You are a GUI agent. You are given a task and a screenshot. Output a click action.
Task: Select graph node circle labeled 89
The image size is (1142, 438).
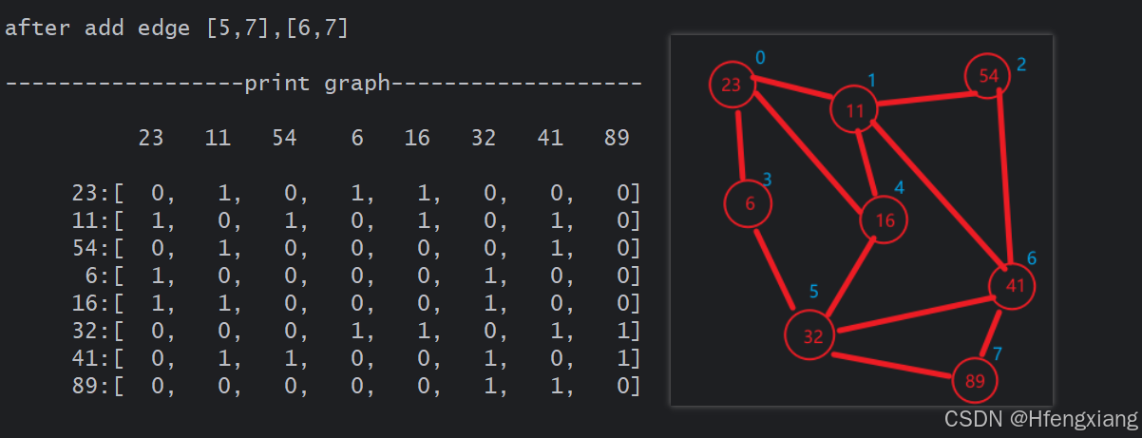(x=975, y=380)
